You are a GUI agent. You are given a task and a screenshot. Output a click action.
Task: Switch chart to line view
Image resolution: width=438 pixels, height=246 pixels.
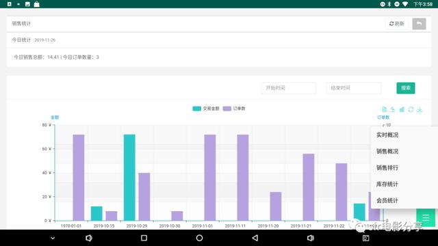393,109
